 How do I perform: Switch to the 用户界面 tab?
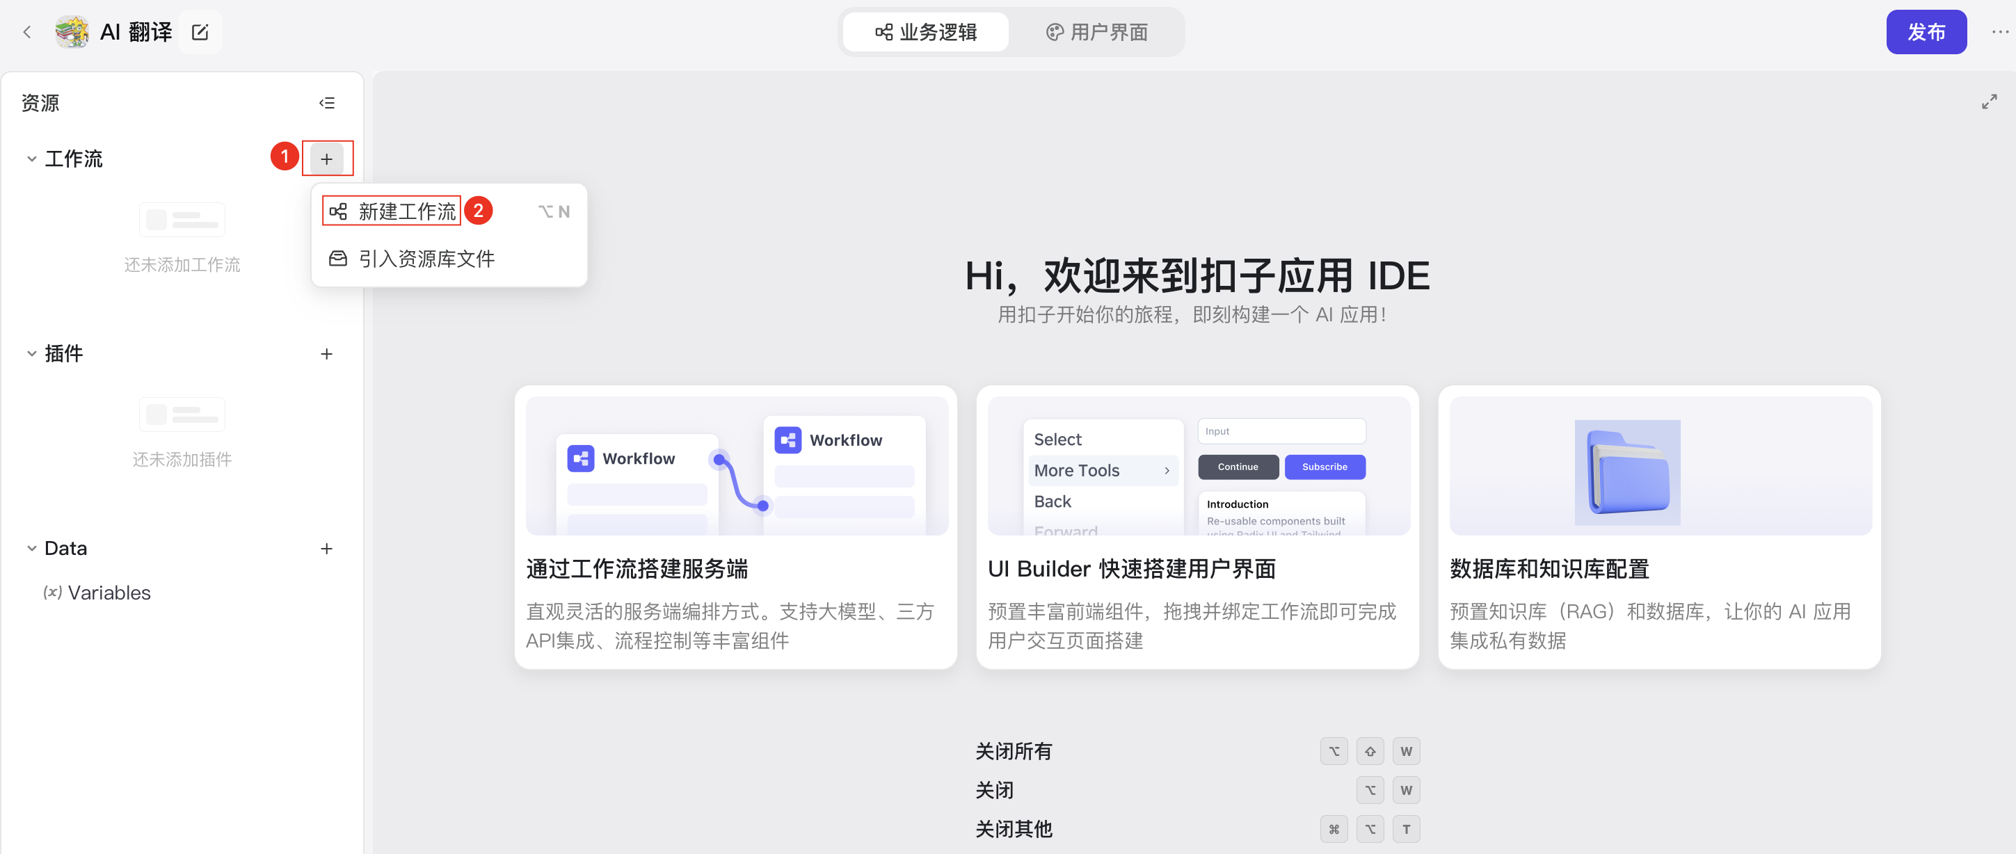click(x=1096, y=32)
